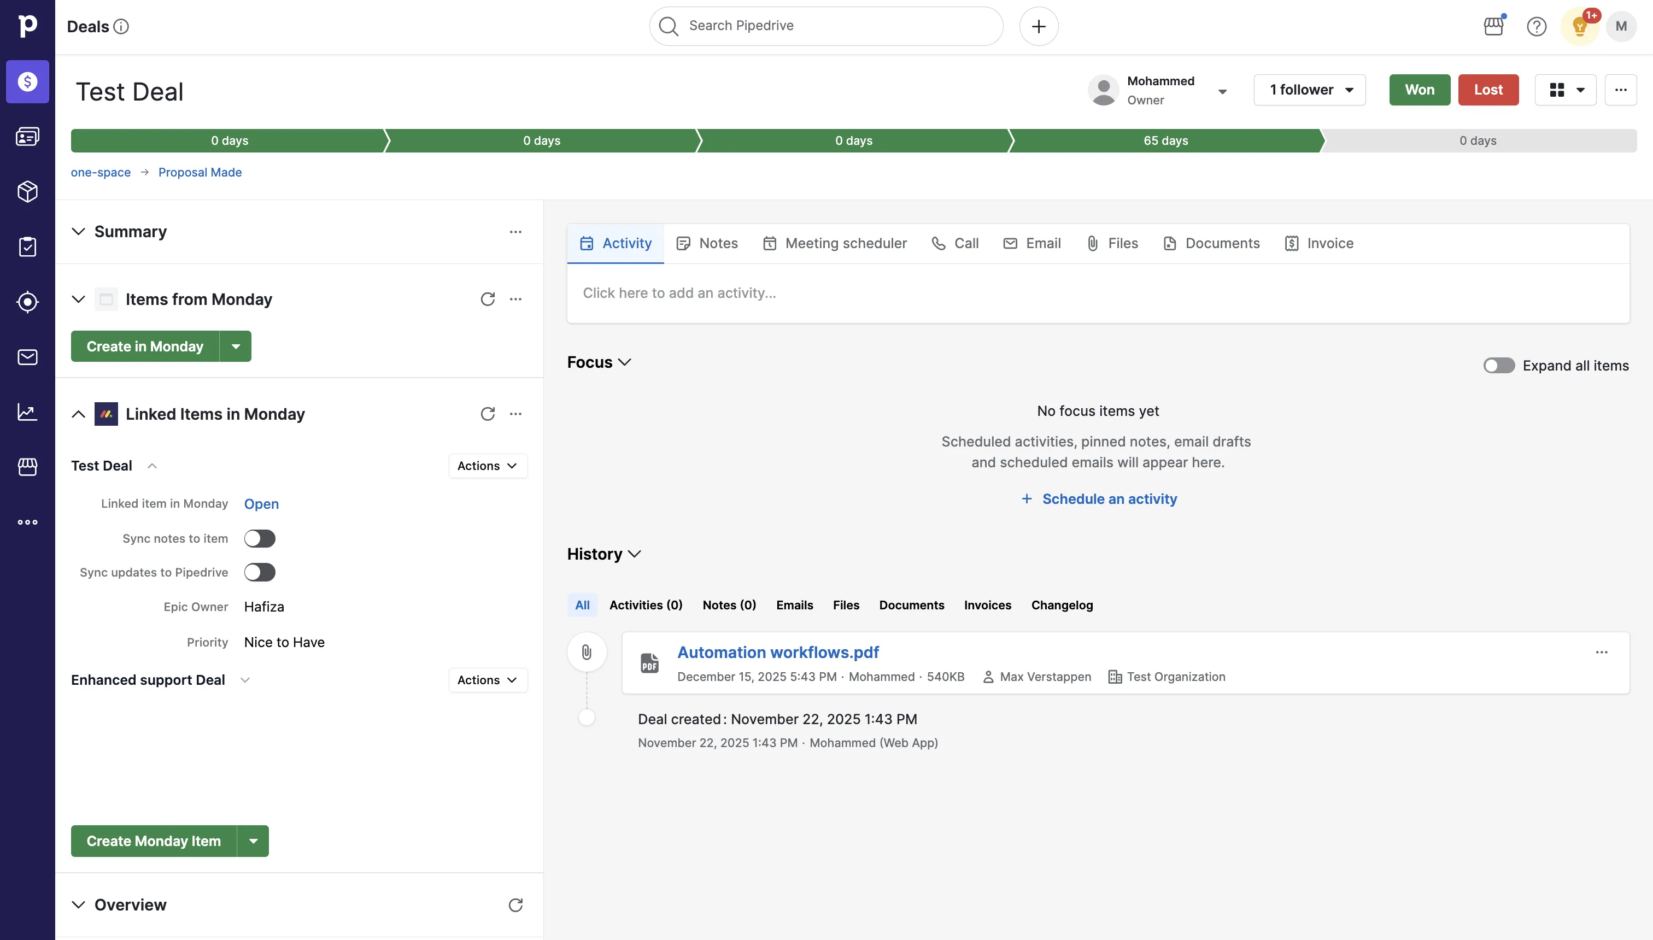Screen dimensions: 1653x940
Task: Open Marketplace store icon in sidebar
Action: coord(27,467)
